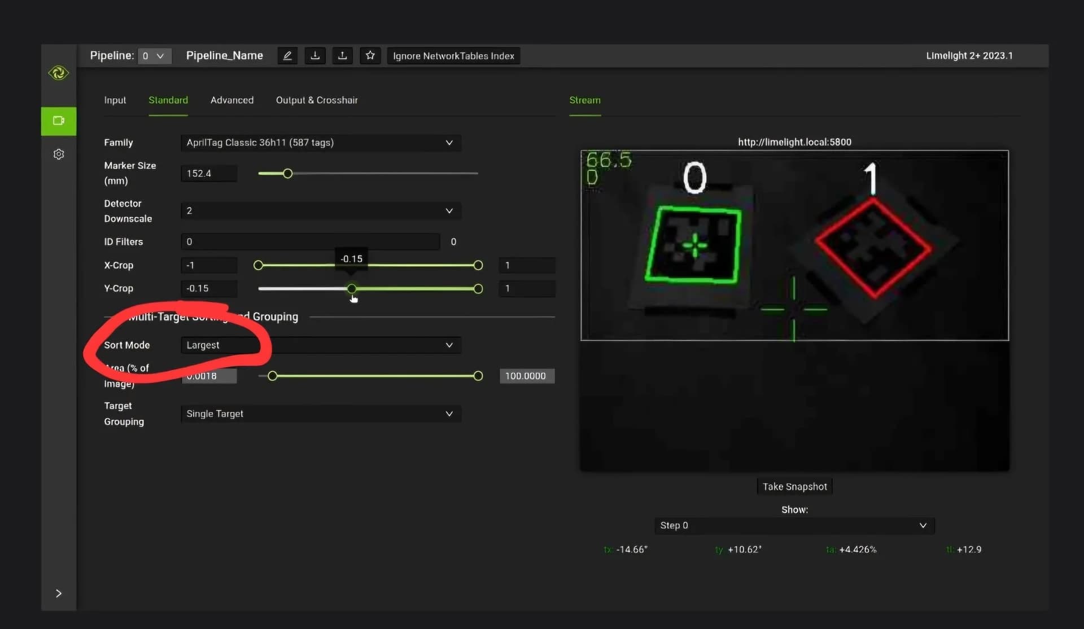Screen dimensions: 1084x629
Task: Click the upload pipeline icon
Action: point(343,55)
